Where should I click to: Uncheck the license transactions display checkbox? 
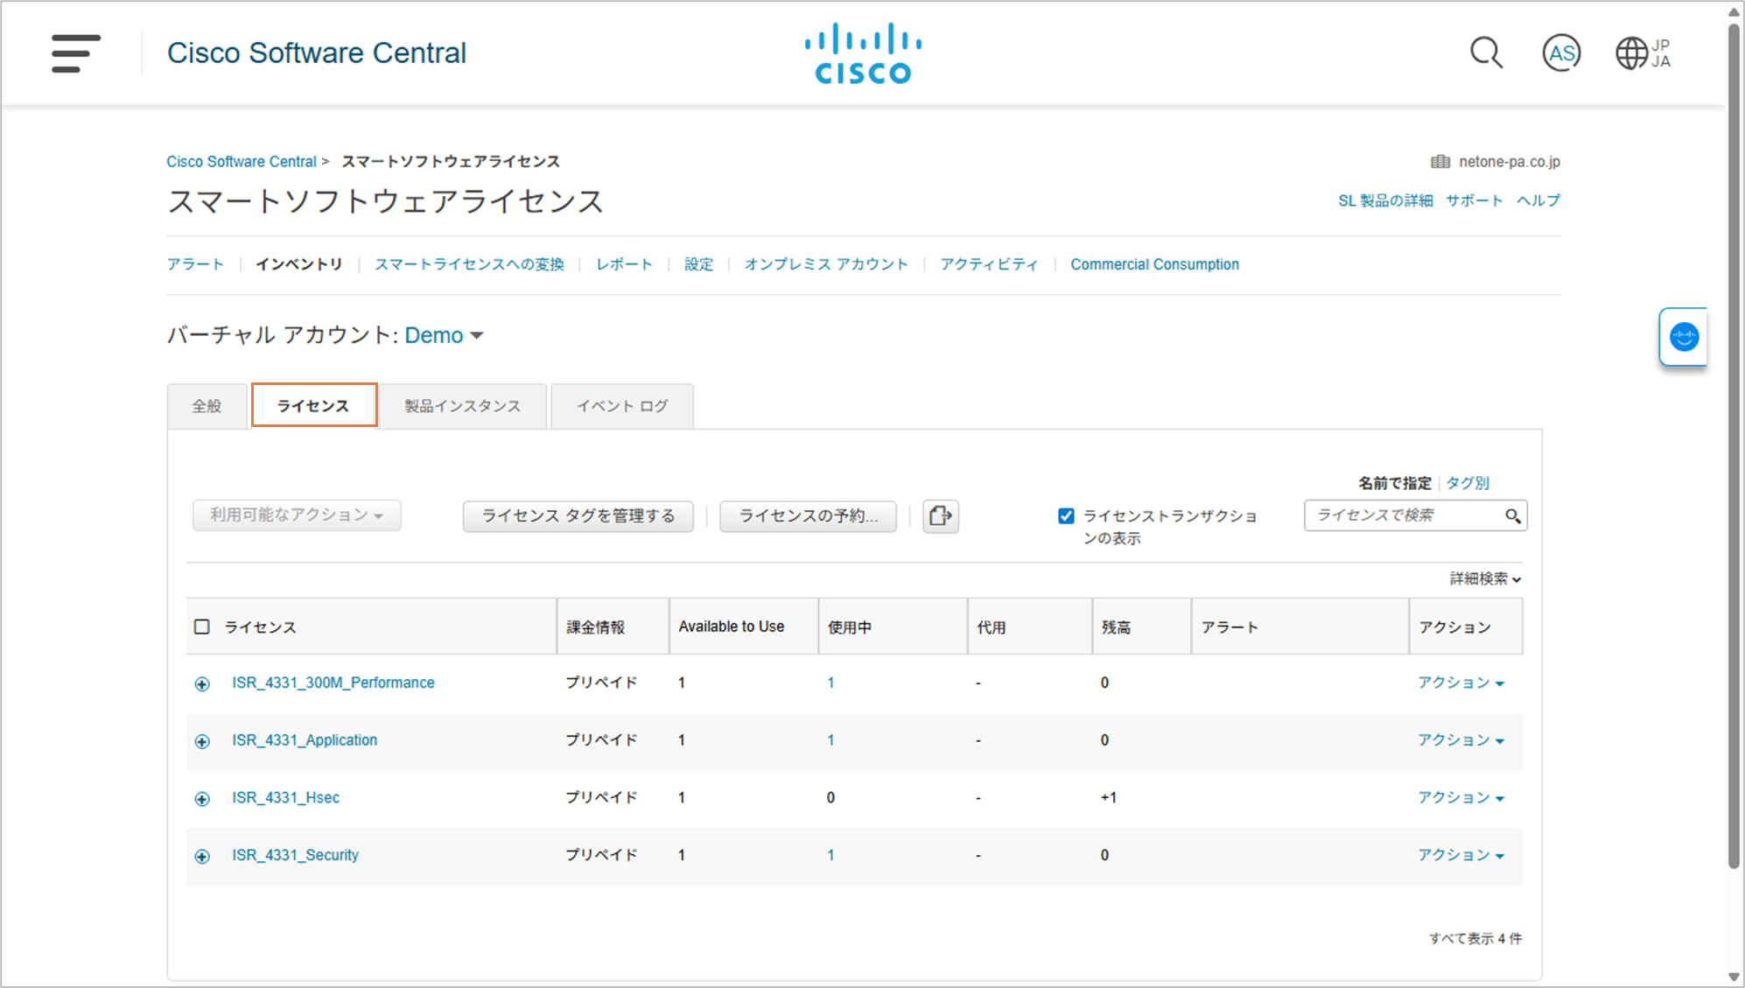[x=1066, y=516]
